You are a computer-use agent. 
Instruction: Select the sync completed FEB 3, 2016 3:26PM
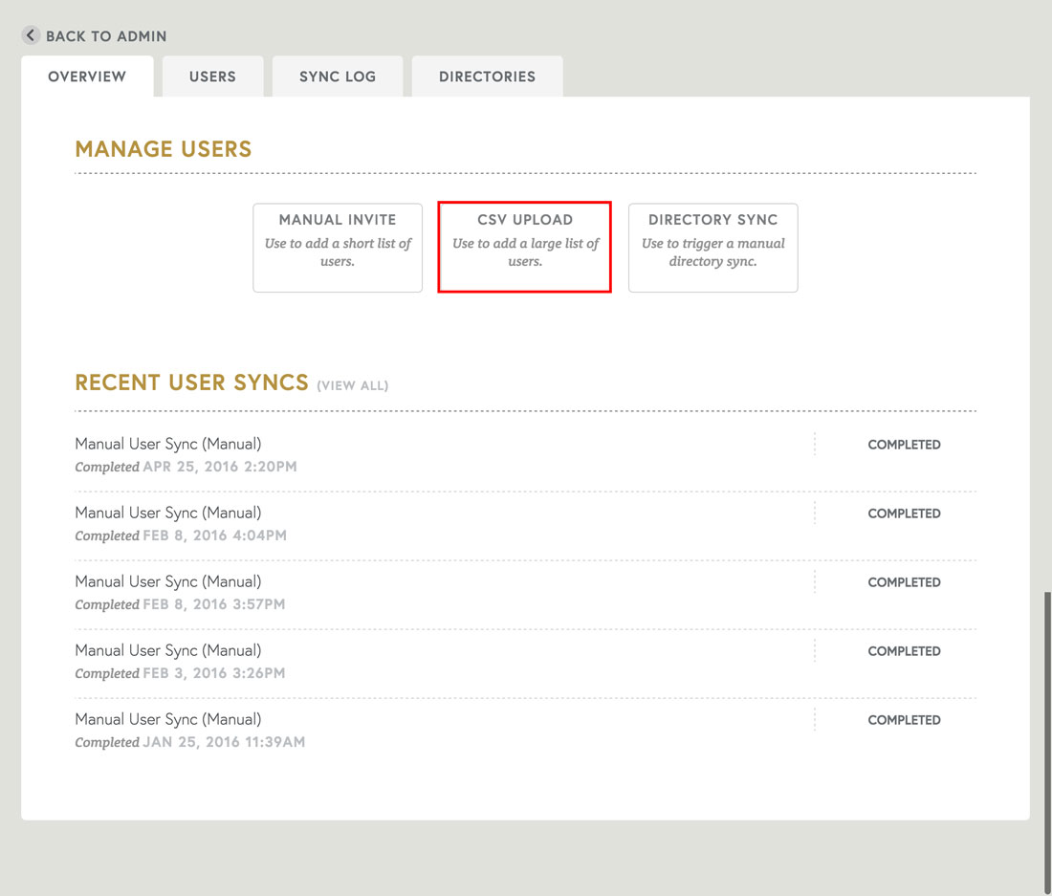[168, 649]
